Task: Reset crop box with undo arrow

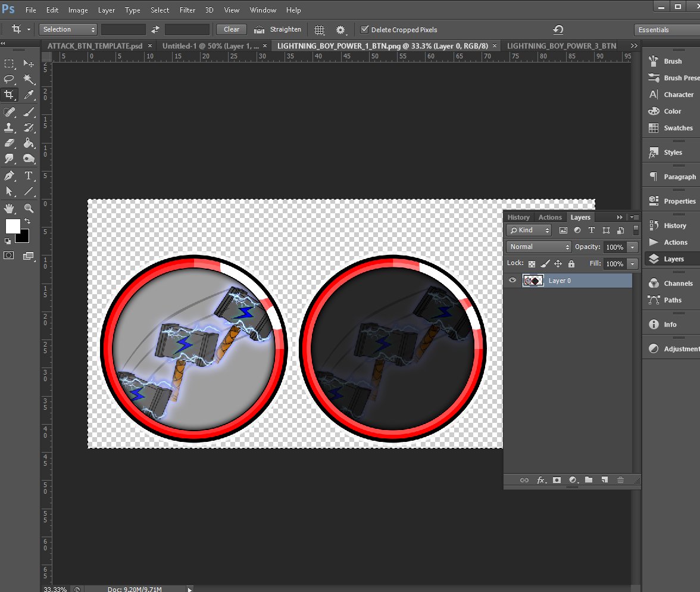Action: pos(558,30)
